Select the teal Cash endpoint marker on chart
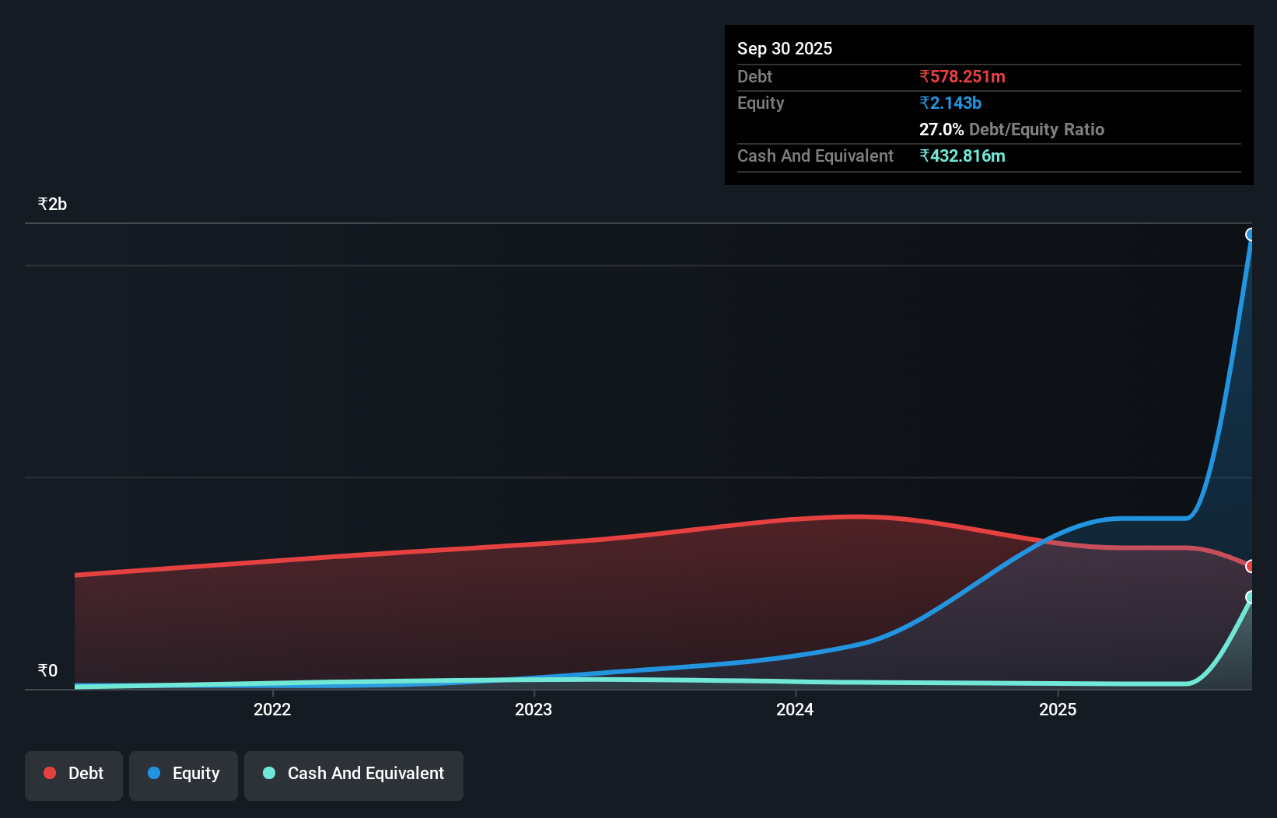 point(1250,598)
